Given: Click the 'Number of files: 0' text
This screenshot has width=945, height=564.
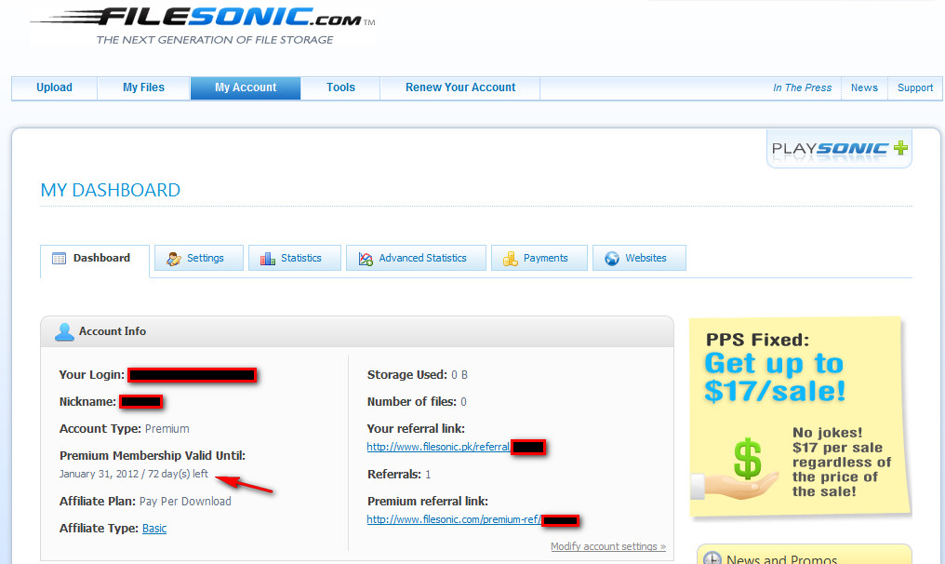Looking at the screenshot, I should tap(417, 402).
